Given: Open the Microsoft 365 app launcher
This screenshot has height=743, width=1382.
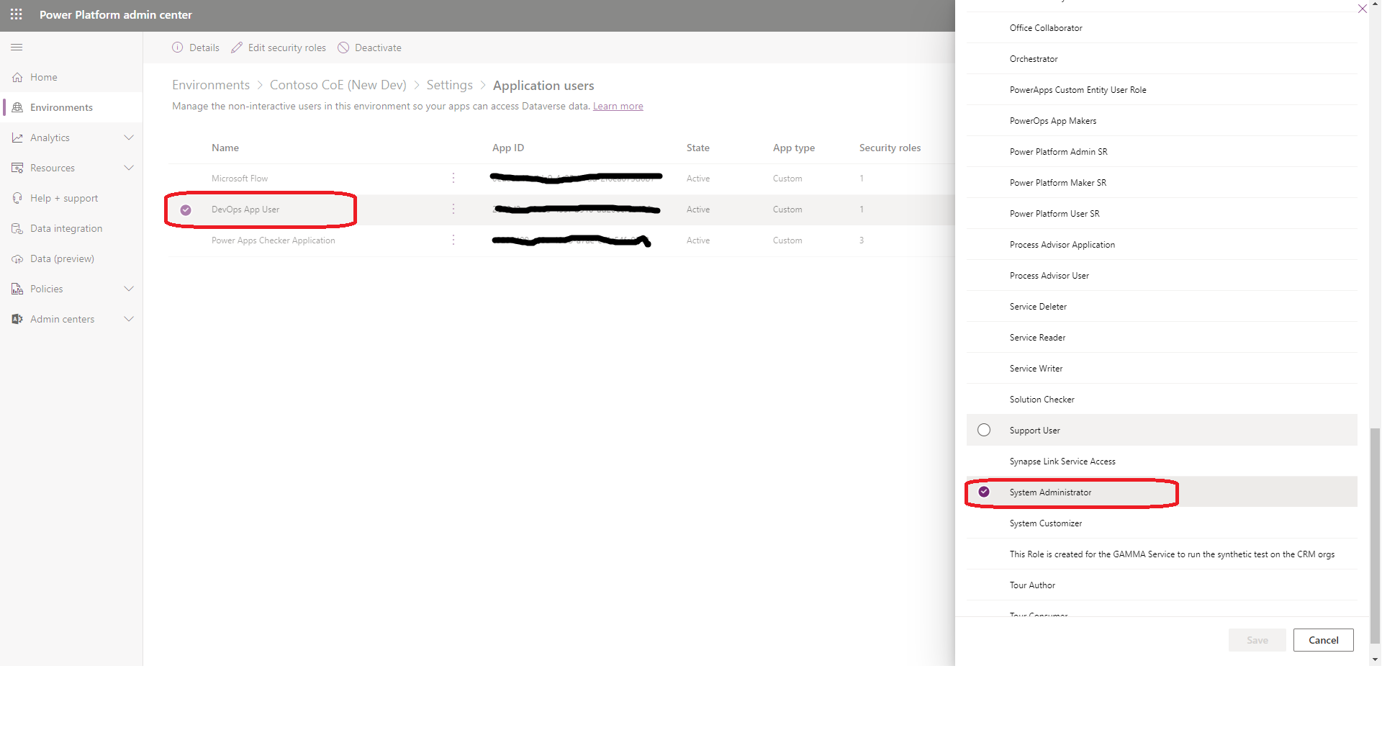Looking at the screenshot, I should tap(16, 14).
